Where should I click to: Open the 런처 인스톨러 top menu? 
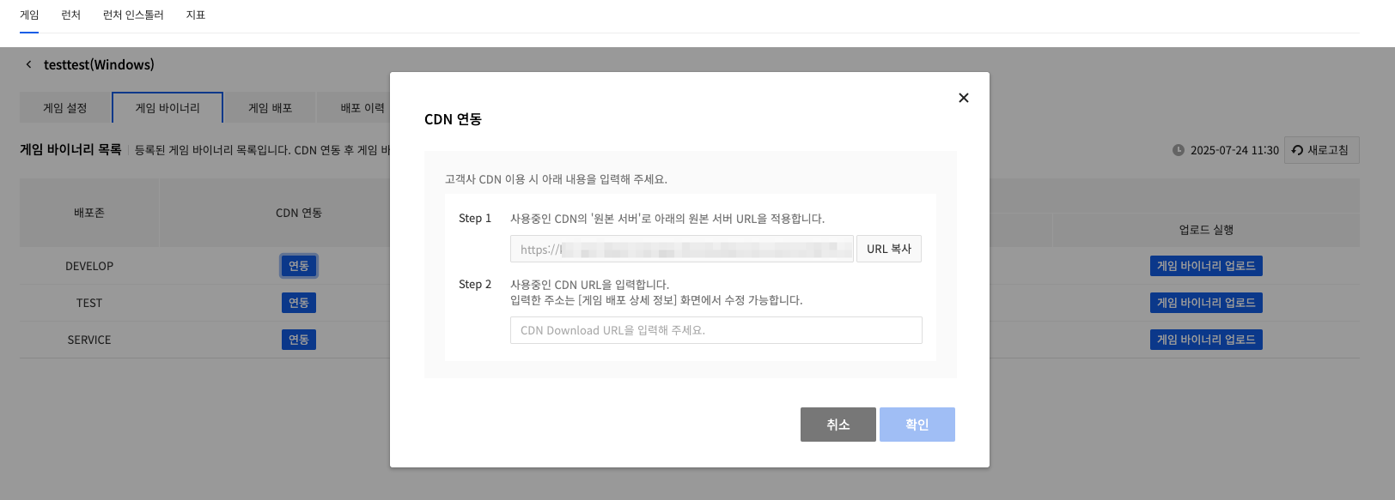[133, 15]
